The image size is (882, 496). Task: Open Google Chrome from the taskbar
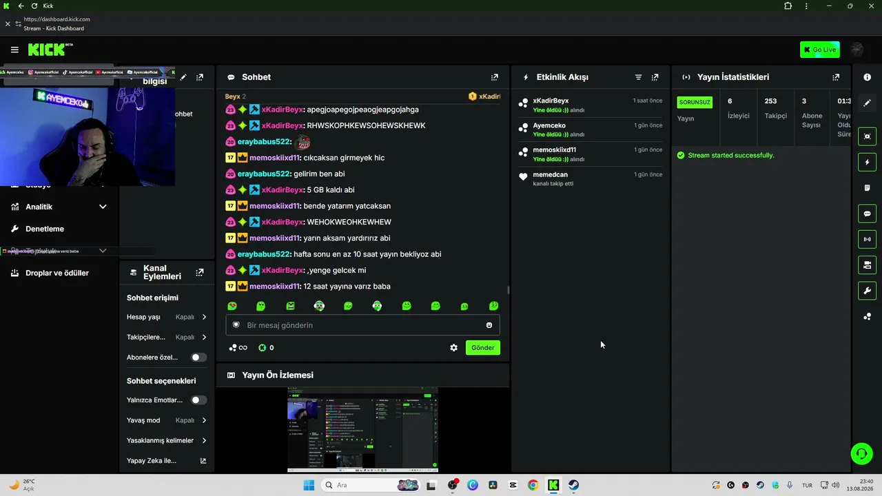click(533, 485)
